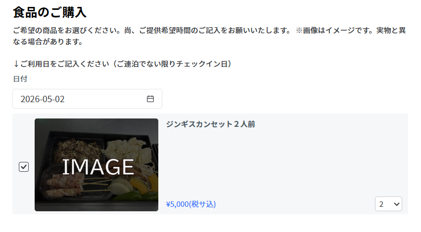Click the IMAGE overlay text on photo
Viewport: 421px width, 232px height.
98,167
